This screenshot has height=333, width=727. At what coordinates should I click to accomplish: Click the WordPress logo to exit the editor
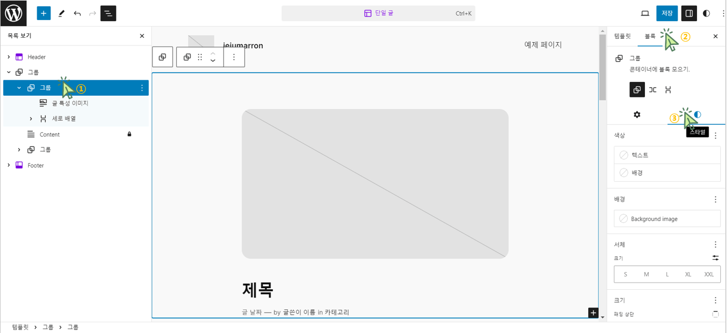click(x=13, y=13)
